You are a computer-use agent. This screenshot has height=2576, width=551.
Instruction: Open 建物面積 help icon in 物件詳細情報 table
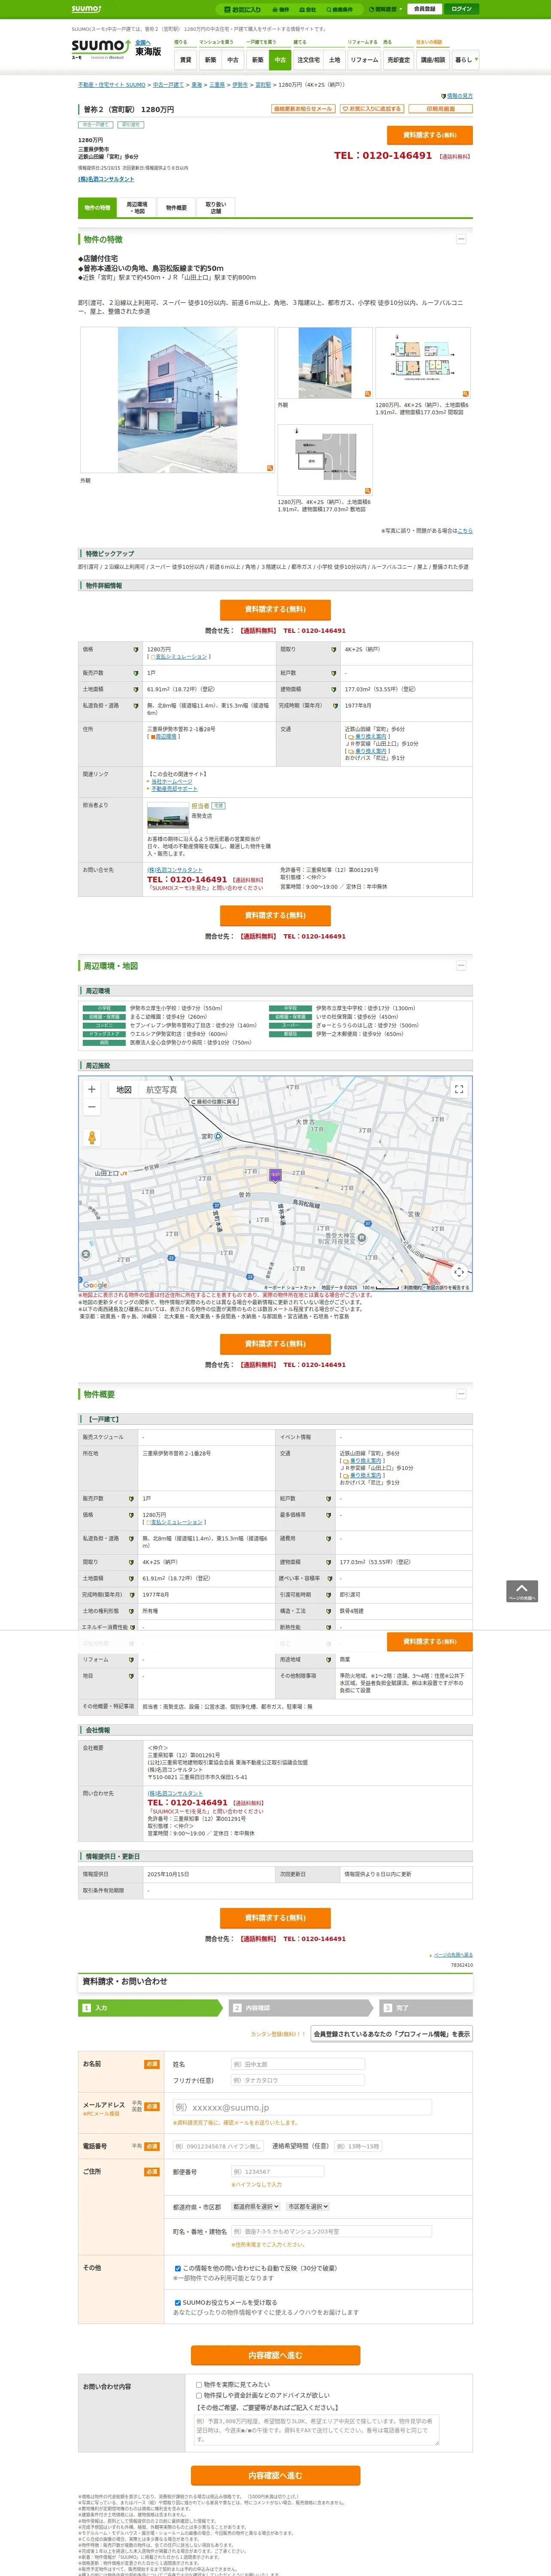(334, 689)
